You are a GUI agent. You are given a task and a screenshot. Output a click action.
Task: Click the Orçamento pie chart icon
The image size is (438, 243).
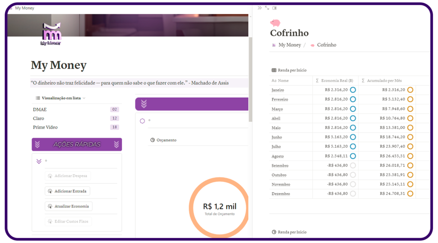153,140
